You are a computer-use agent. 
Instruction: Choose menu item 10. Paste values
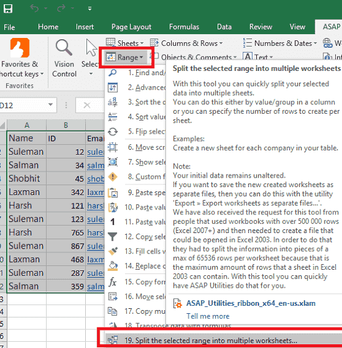[136, 207]
